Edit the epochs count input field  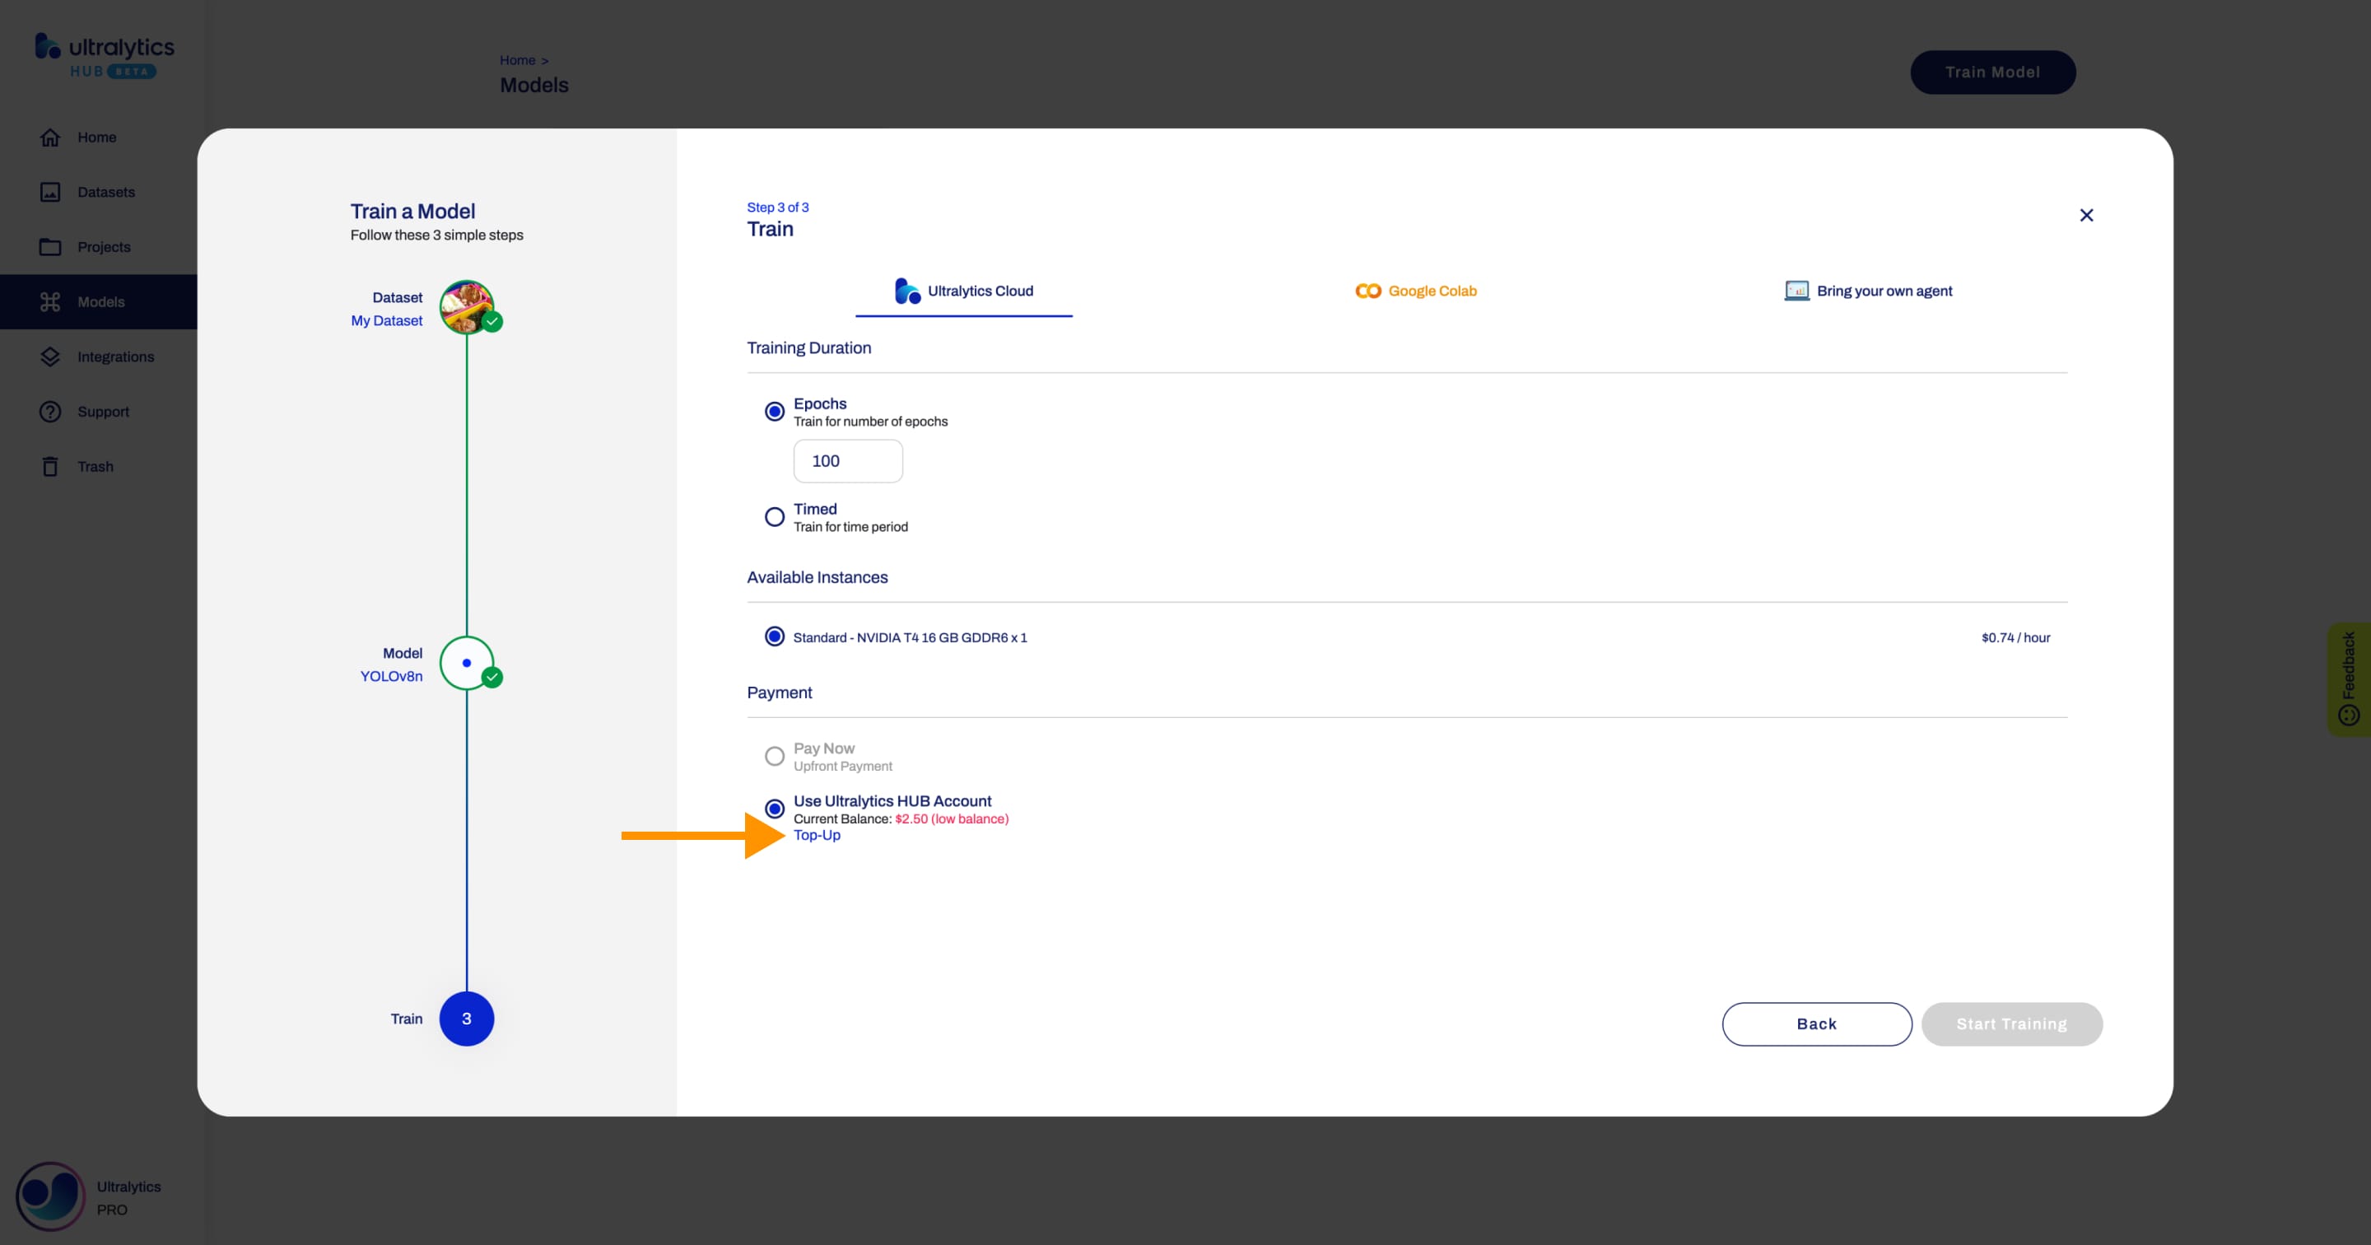click(848, 459)
